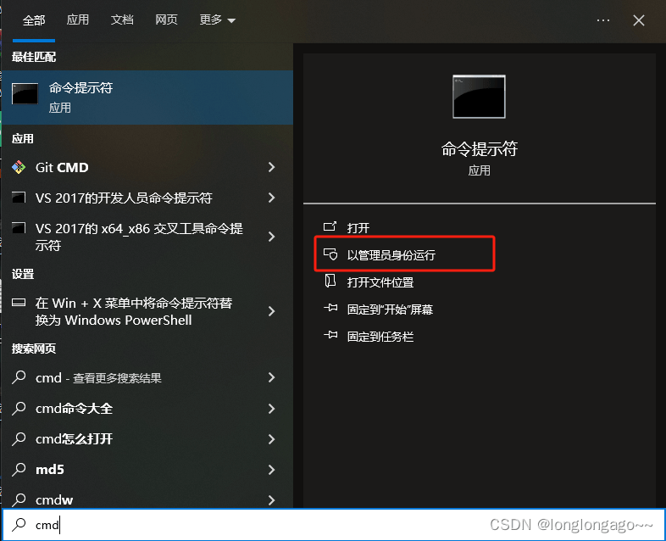This screenshot has width=666, height=541.
Task: Choose 打开文件位置
Action: pyautogui.click(x=380, y=282)
